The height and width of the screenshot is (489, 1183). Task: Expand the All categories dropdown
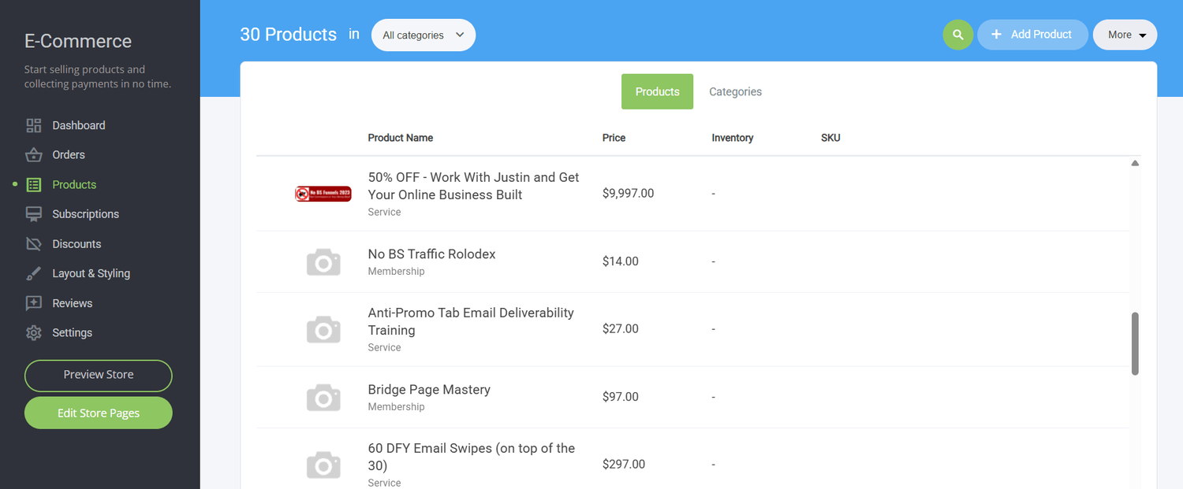point(423,35)
